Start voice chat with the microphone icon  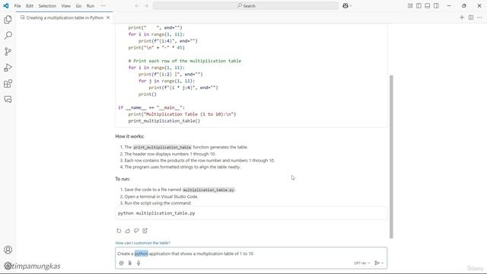pos(138,263)
